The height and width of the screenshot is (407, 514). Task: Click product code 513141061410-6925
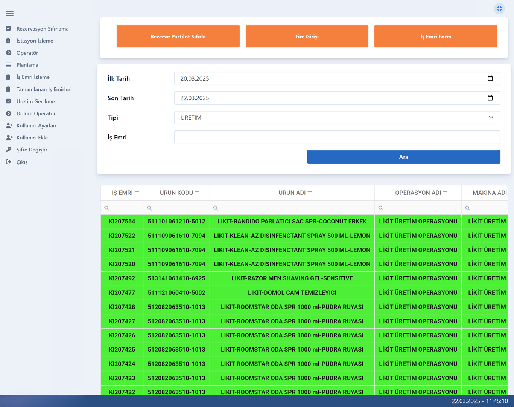point(176,278)
